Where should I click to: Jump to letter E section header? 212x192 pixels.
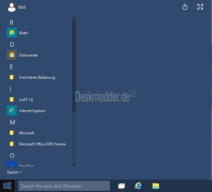[11, 67]
